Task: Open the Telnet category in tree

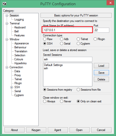Action: [18, 79]
